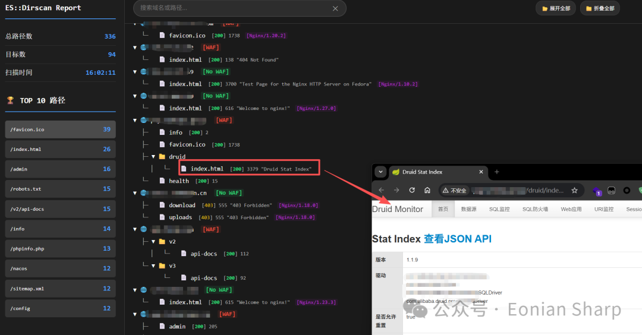
Task: Collapse the v2 folder node
Action: pyautogui.click(x=153, y=242)
